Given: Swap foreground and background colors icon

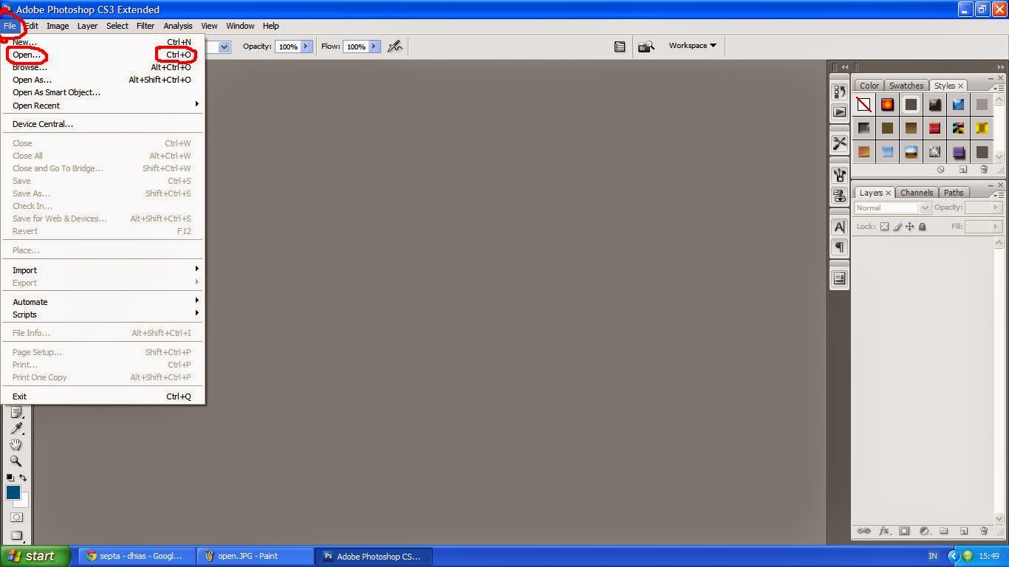Looking at the screenshot, I should click(x=23, y=478).
